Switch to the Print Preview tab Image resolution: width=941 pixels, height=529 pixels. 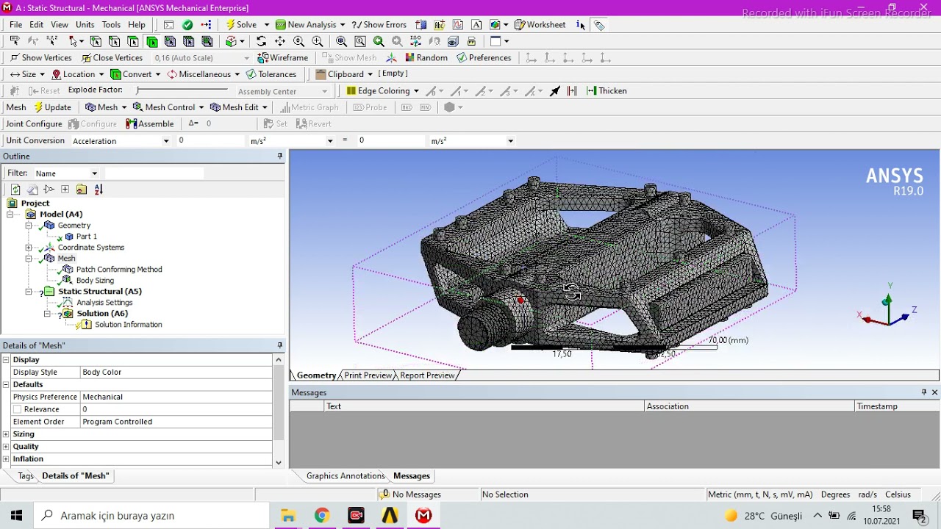coord(368,375)
